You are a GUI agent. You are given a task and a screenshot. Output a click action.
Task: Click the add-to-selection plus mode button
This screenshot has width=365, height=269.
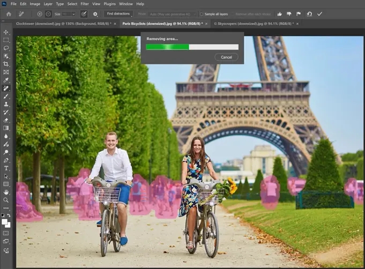click(40, 14)
